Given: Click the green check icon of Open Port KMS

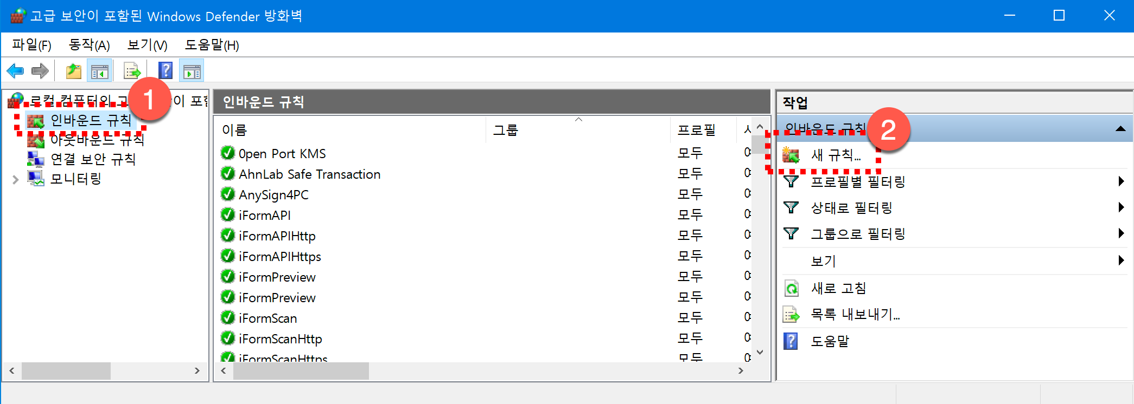Looking at the screenshot, I should [x=227, y=153].
